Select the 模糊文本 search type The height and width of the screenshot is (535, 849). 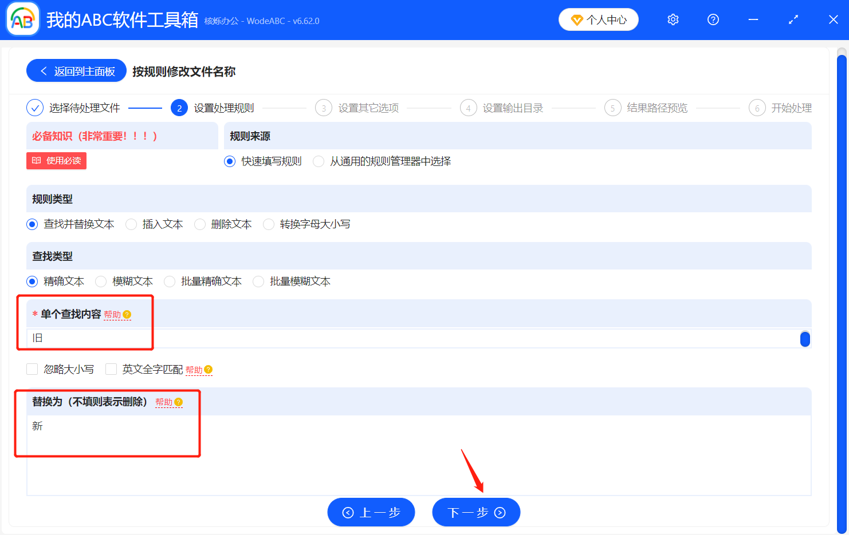[101, 281]
